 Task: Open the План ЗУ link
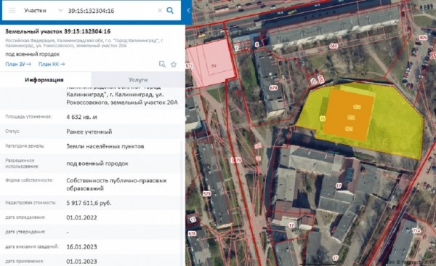[18, 64]
